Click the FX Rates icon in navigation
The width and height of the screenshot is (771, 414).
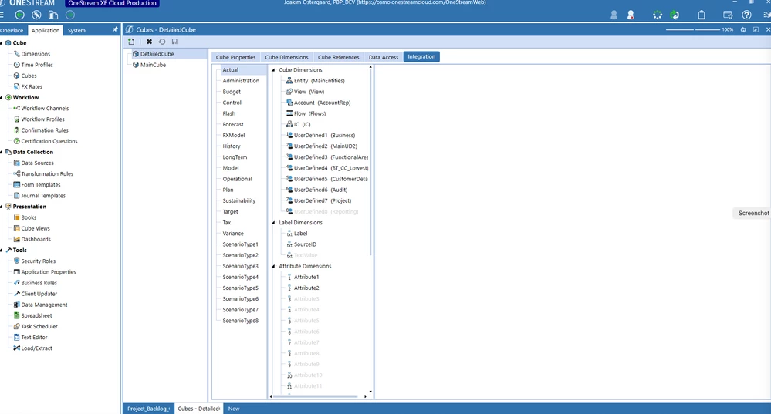tap(16, 86)
